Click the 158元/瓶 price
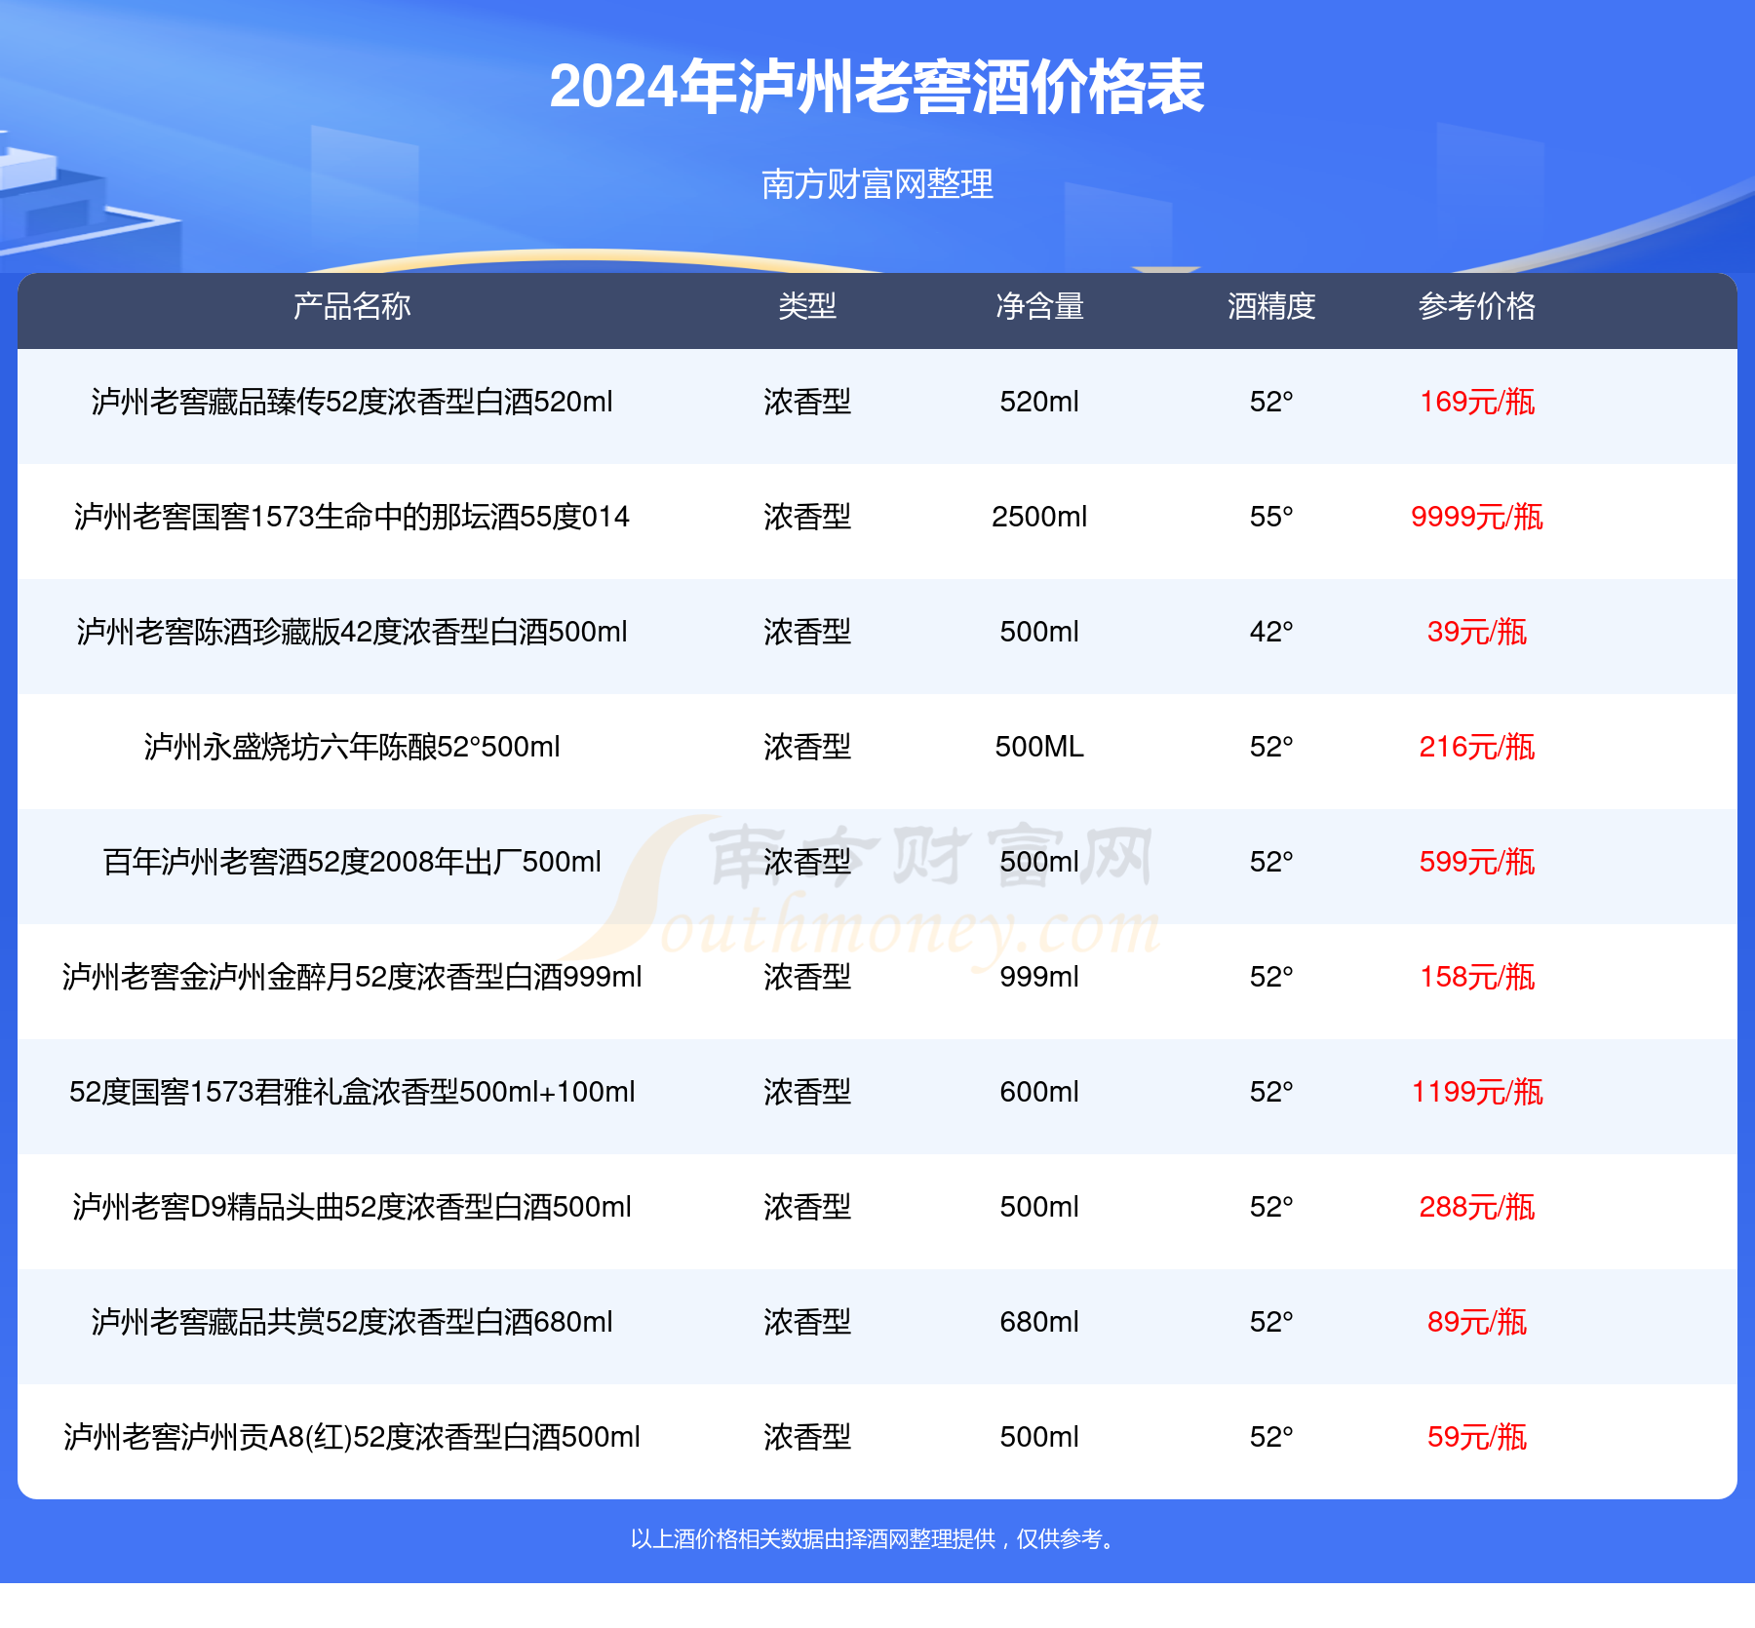This screenshot has width=1755, height=1628. click(x=1477, y=977)
